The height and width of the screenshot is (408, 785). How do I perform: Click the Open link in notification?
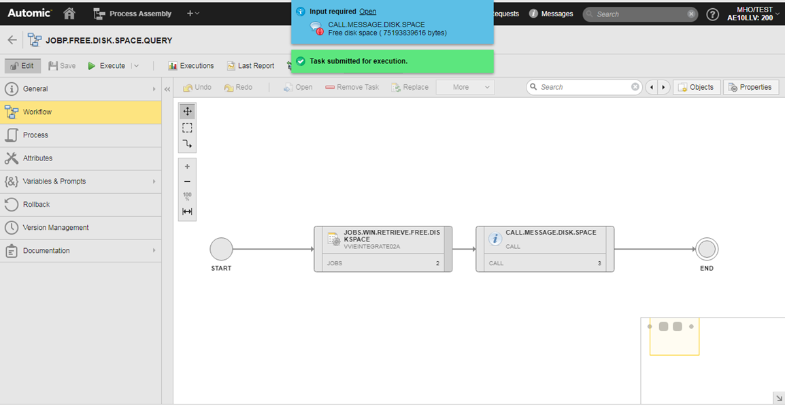(367, 12)
